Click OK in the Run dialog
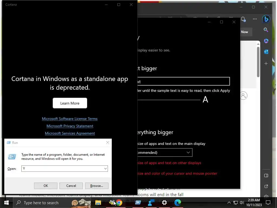Screen dimensions: 277x208 (45, 186)
